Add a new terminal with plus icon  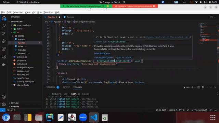point(192,87)
